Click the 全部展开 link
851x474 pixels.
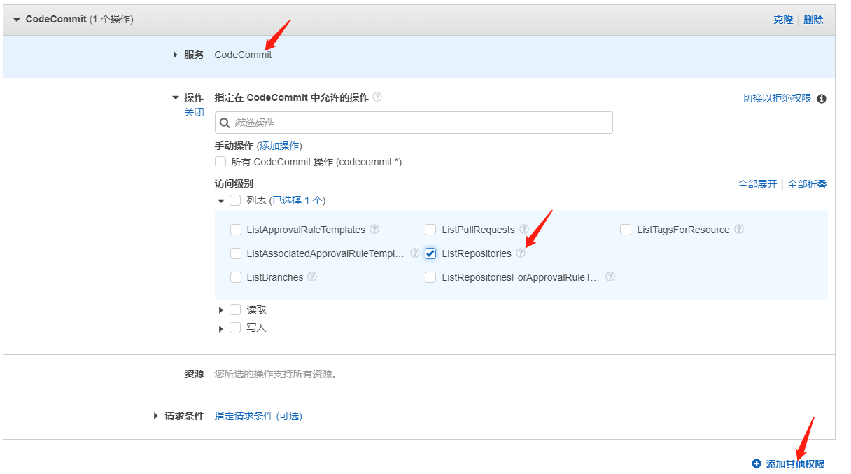coord(757,184)
